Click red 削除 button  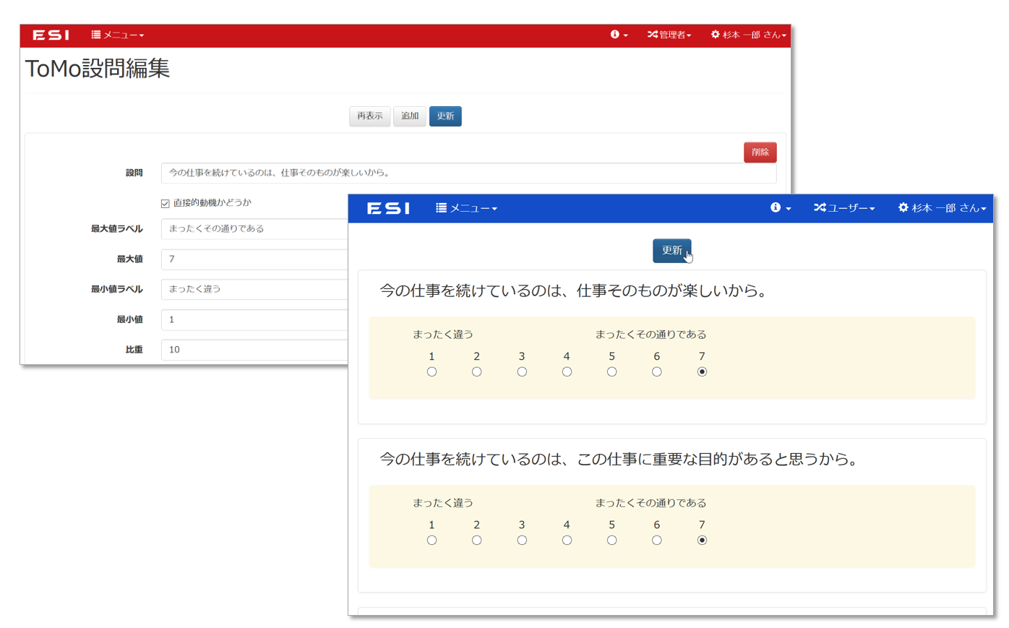click(x=760, y=152)
